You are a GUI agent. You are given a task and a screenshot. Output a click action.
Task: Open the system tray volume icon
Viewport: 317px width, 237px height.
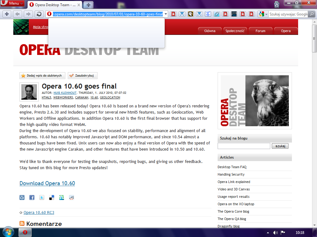(x=275, y=233)
